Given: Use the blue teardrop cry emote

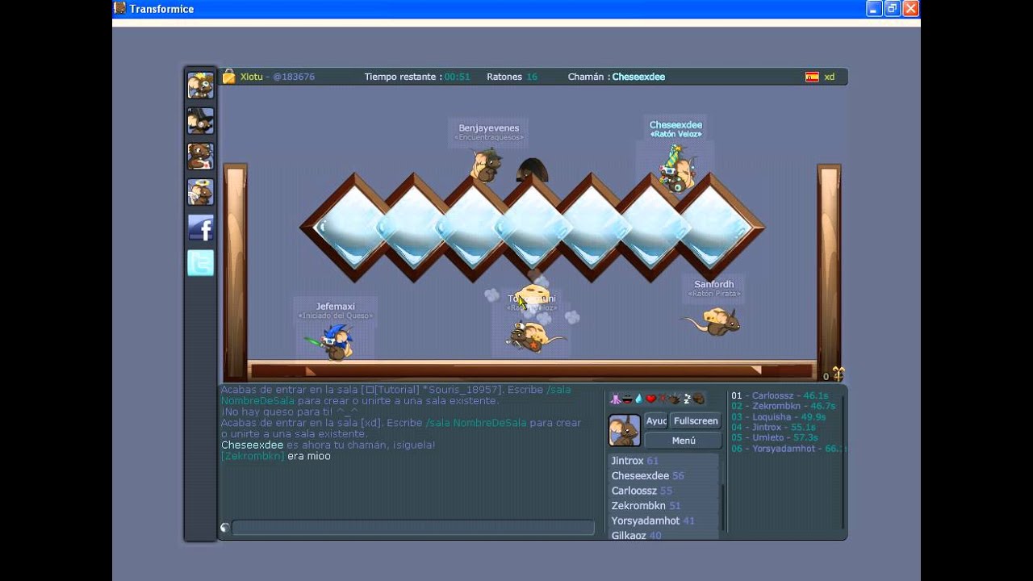Looking at the screenshot, I should click(638, 399).
